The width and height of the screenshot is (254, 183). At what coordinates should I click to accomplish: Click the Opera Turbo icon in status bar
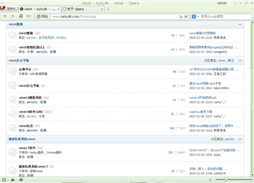point(21,180)
